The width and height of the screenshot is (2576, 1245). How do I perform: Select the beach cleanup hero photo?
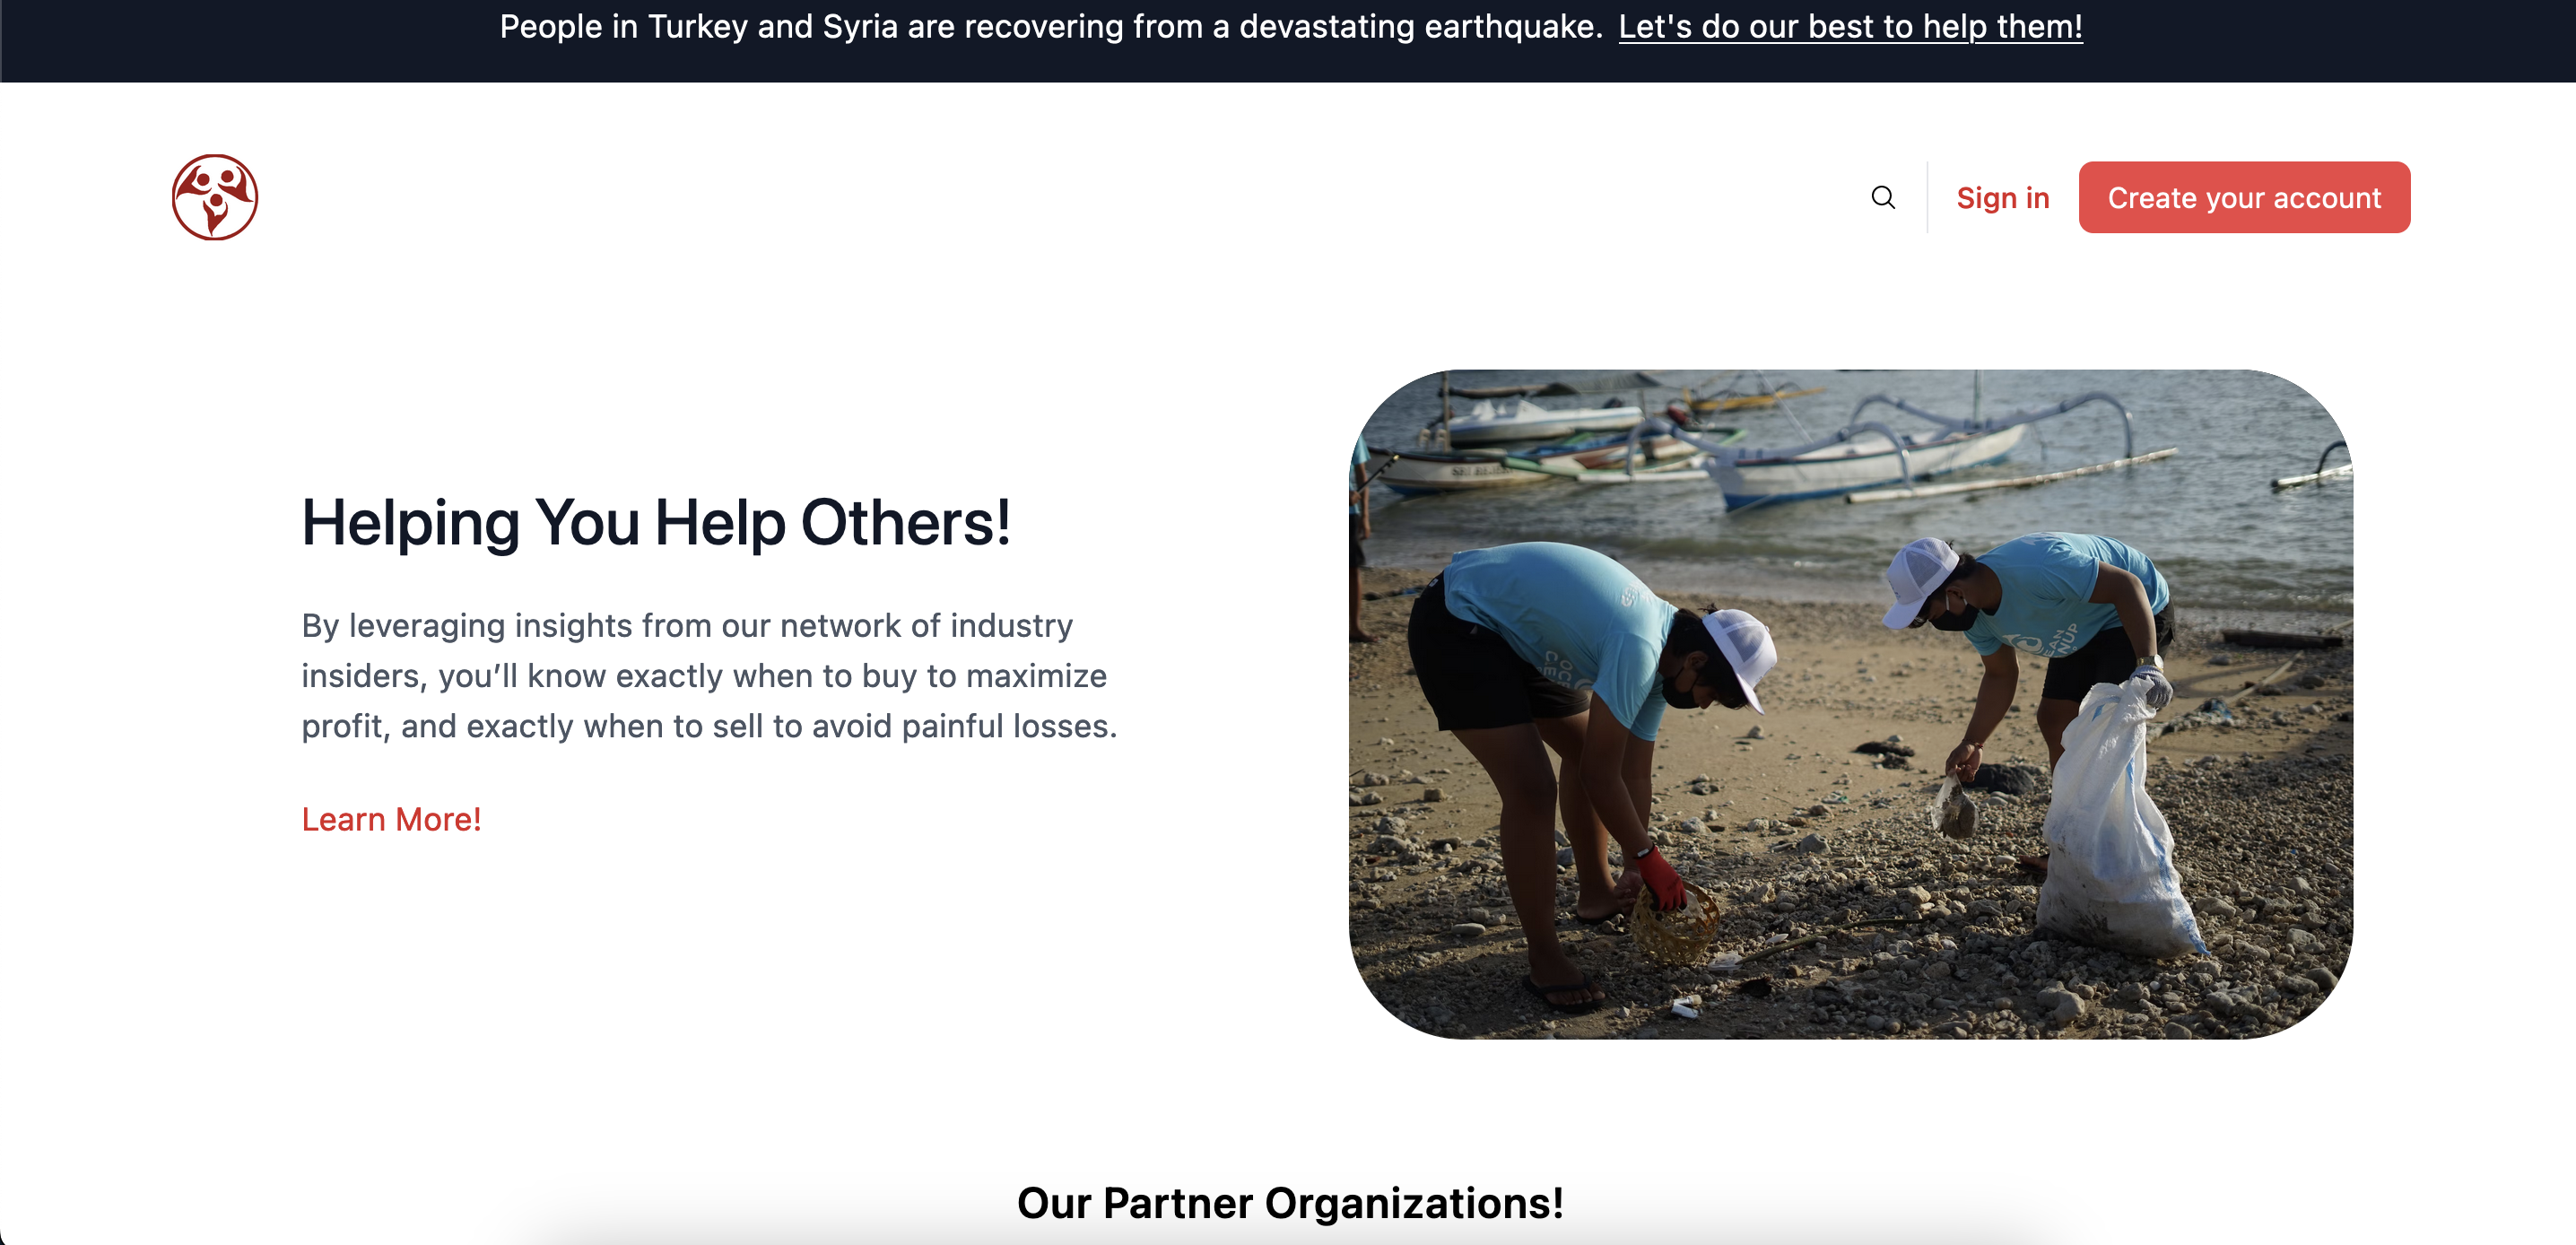point(1850,704)
